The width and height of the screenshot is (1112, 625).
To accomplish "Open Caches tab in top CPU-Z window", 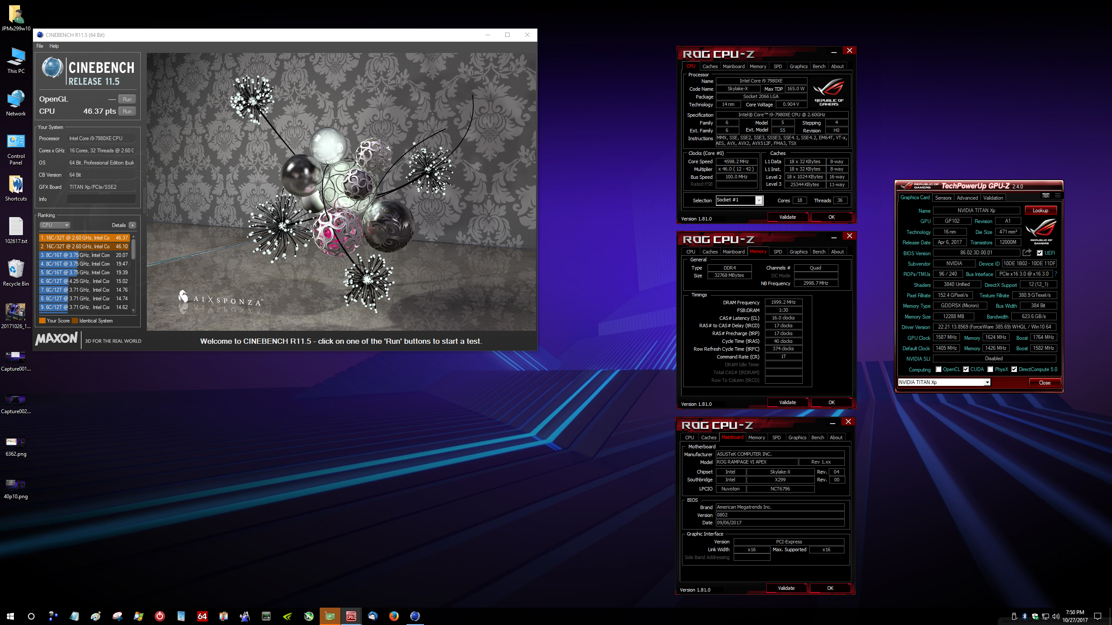I will click(710, 66).
